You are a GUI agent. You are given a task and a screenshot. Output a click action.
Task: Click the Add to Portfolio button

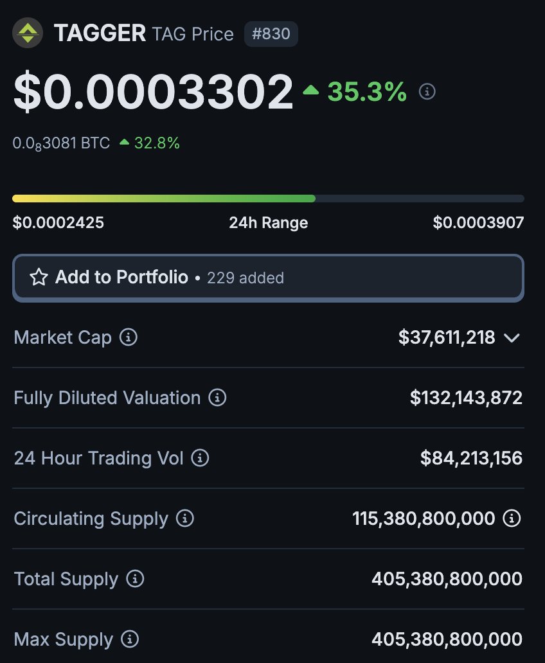coord(268,278)
